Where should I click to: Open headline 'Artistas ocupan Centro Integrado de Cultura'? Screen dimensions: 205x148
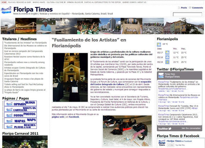coord(25,69)
